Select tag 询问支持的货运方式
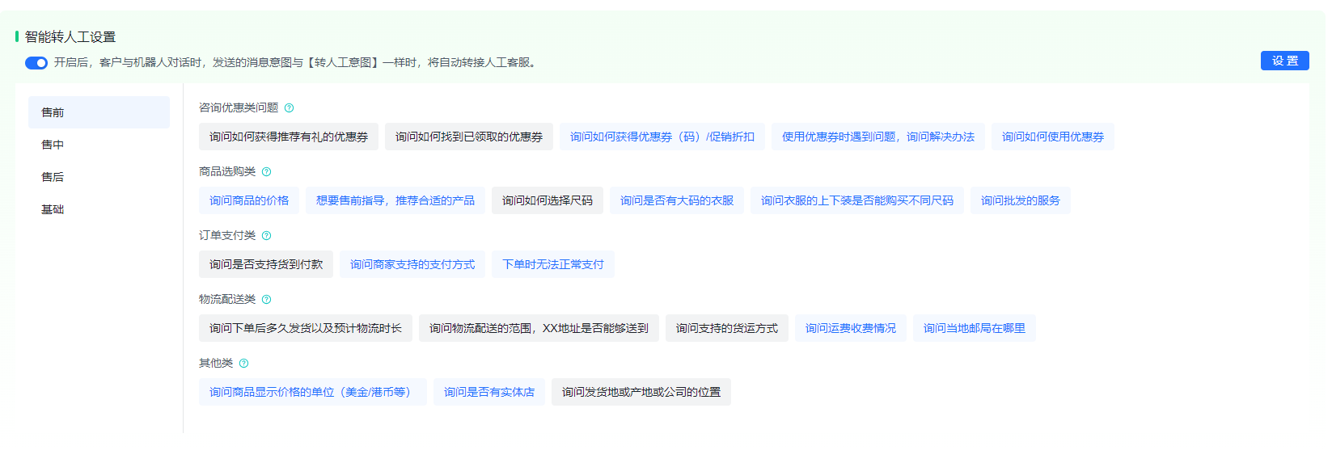Screen dimensions: 1332x463 (727, 328)
